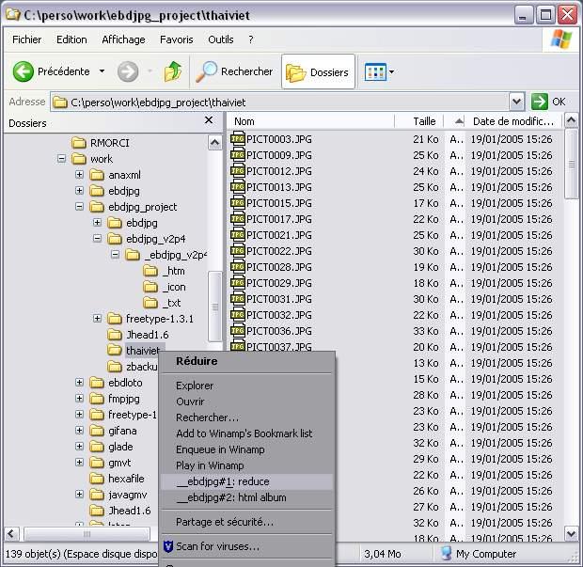Open the view mode (Affichage) icon

pos(375,71)
